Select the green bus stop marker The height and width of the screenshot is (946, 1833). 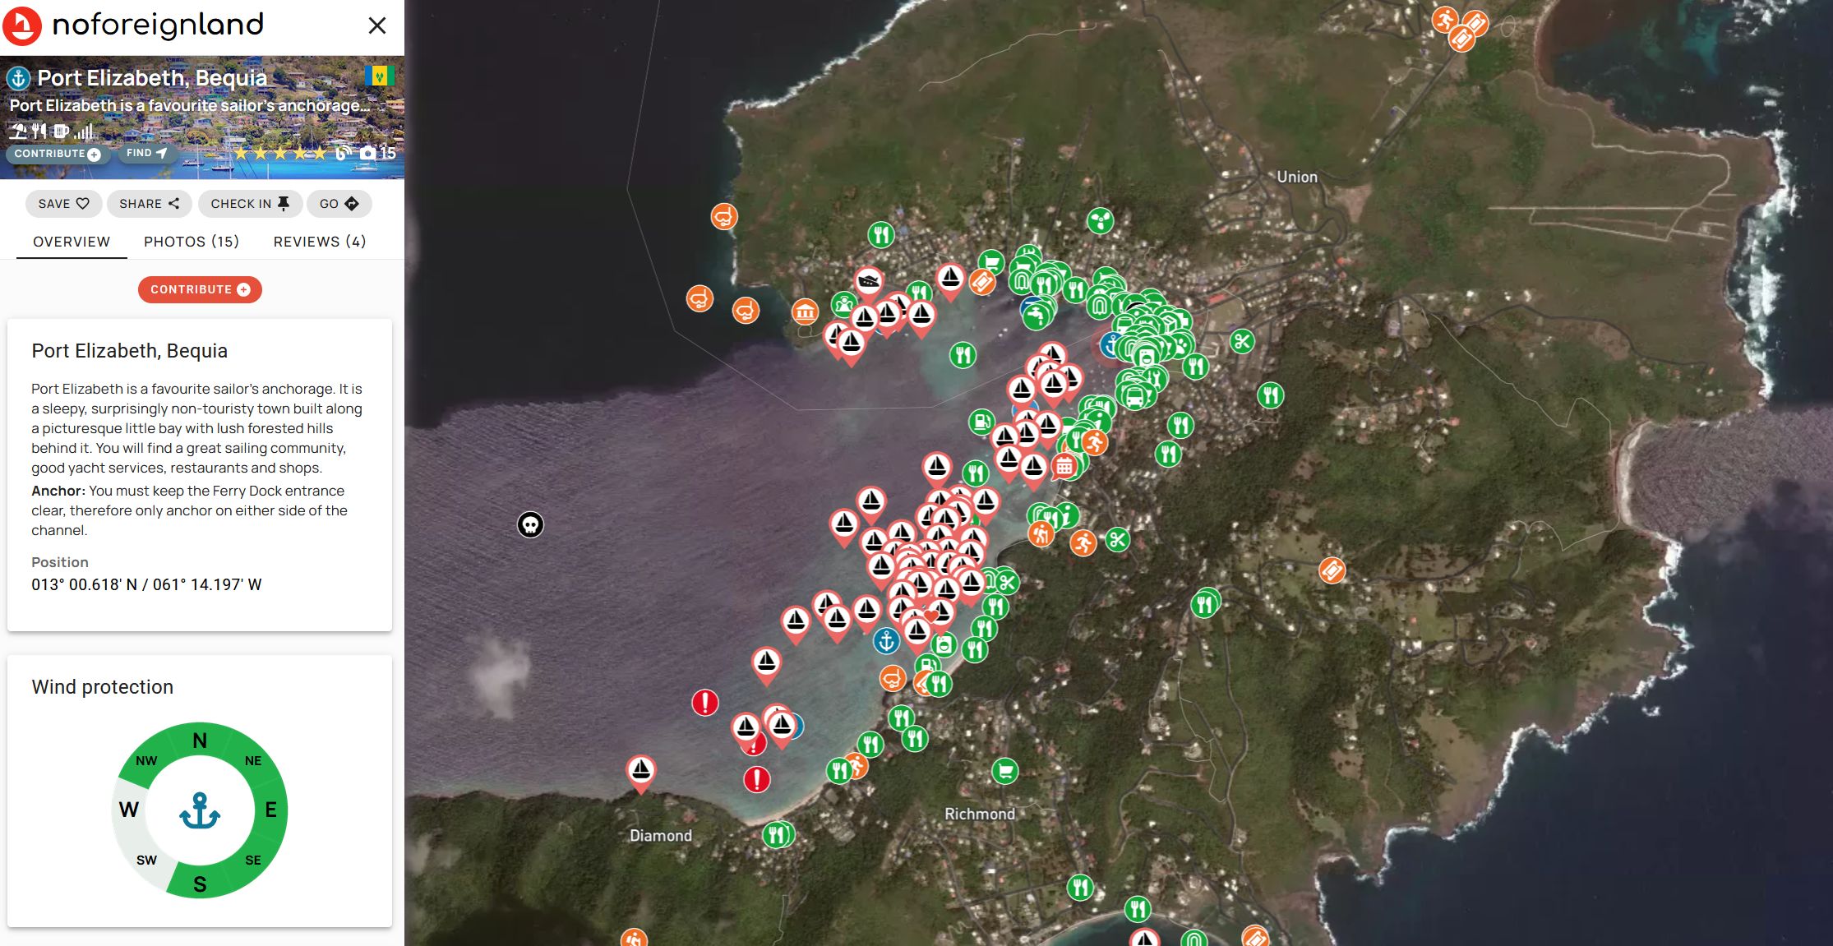coord(1135,398)
